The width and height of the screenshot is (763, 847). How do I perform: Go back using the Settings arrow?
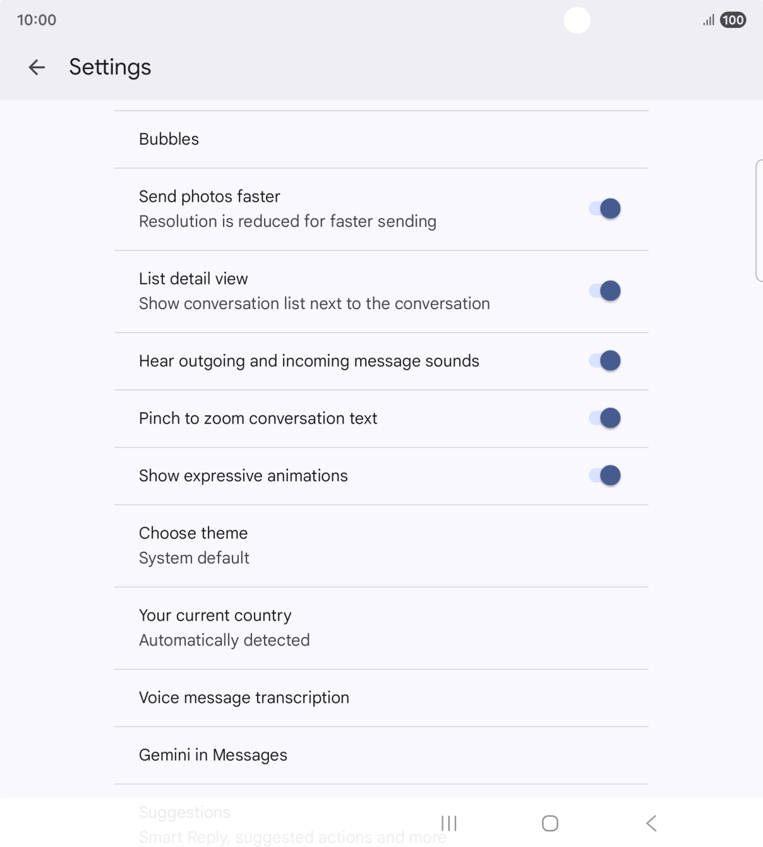tap(37, 67)
